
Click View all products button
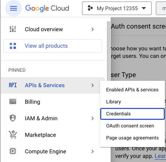(x=53, y=46)
